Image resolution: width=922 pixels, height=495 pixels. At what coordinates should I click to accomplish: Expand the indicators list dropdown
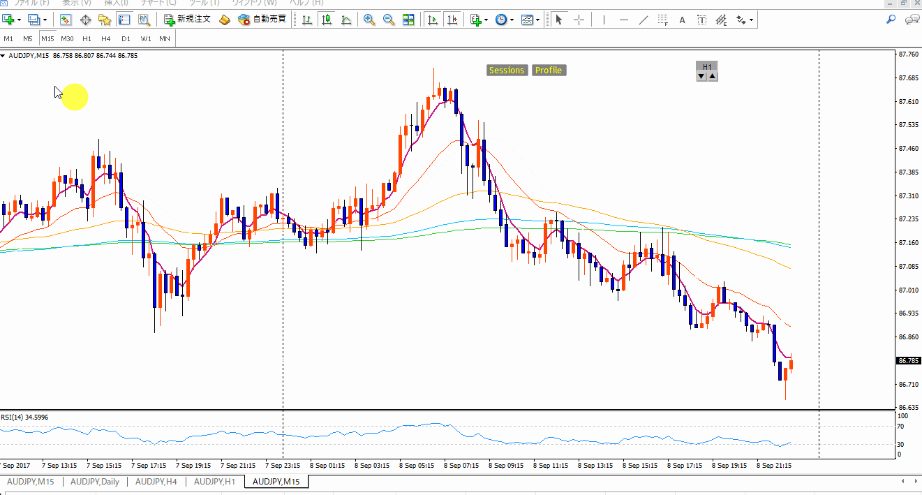click(x=487, y=20)
